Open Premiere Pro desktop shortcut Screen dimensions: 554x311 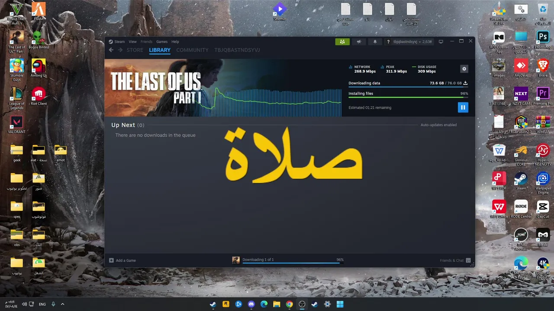click(x=543, y=96)
